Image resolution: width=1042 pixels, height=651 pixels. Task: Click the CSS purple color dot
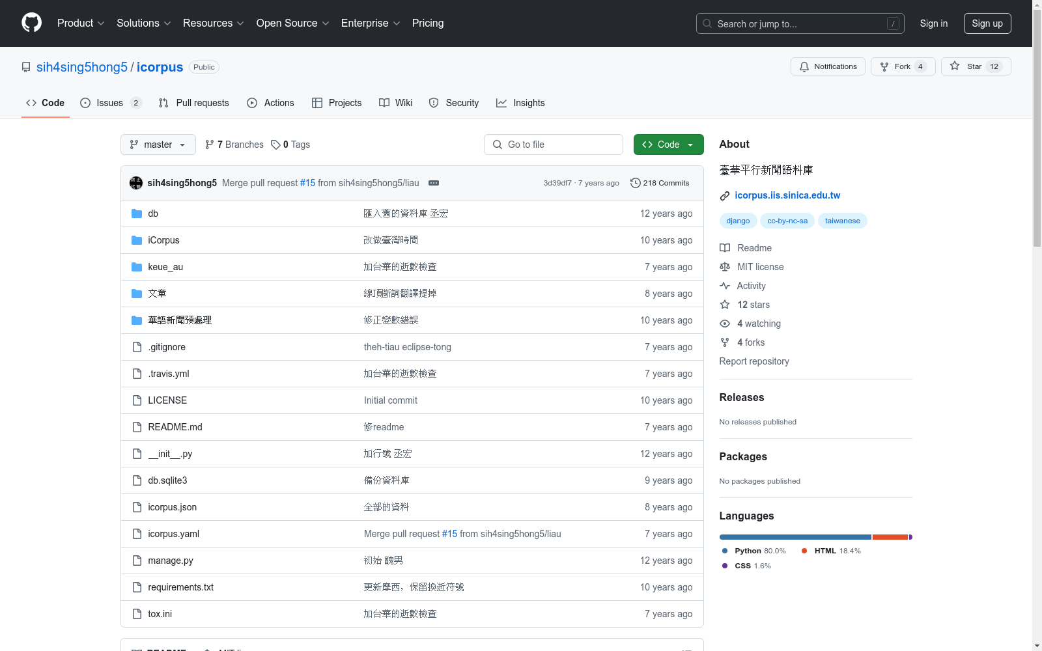(725, 566)
